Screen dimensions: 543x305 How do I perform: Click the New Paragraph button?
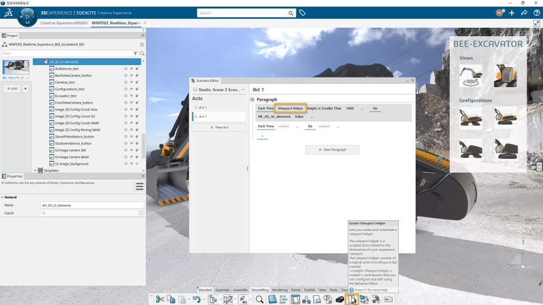coord(332,150)
